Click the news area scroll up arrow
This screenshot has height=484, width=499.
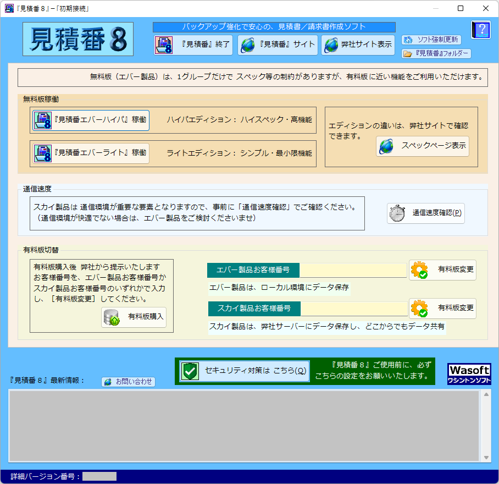[x=486, y=394]
